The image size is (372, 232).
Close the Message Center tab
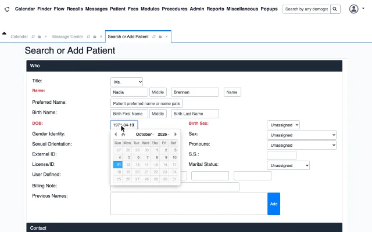(x=101, y=37)
